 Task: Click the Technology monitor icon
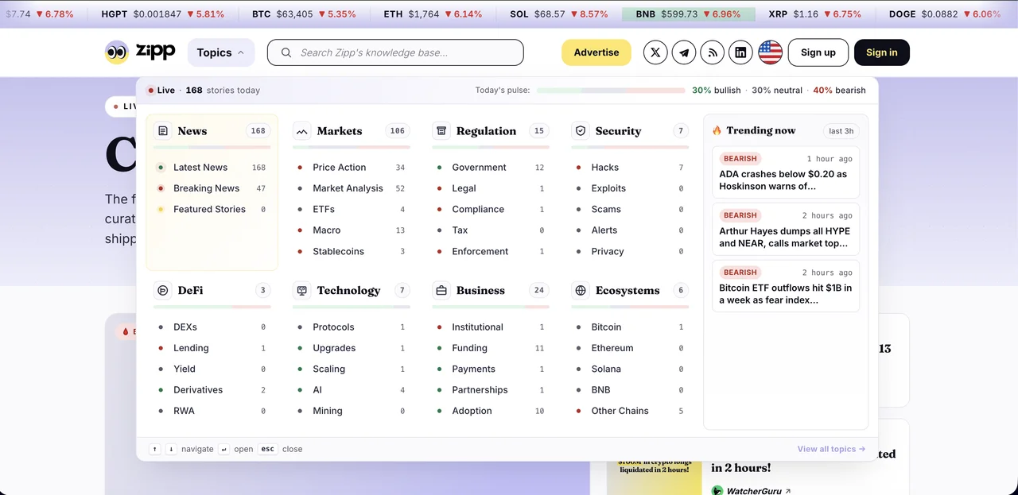coord(301,291)
